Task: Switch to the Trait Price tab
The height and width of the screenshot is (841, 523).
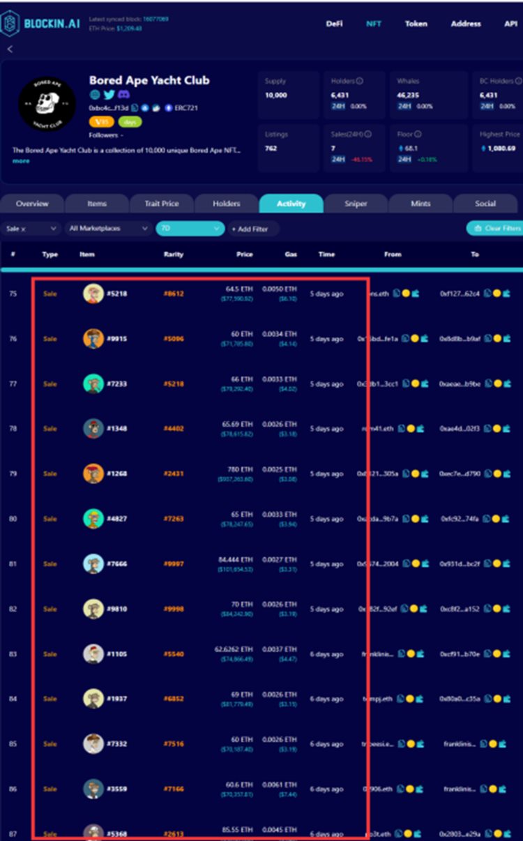Action: (161, 204)
